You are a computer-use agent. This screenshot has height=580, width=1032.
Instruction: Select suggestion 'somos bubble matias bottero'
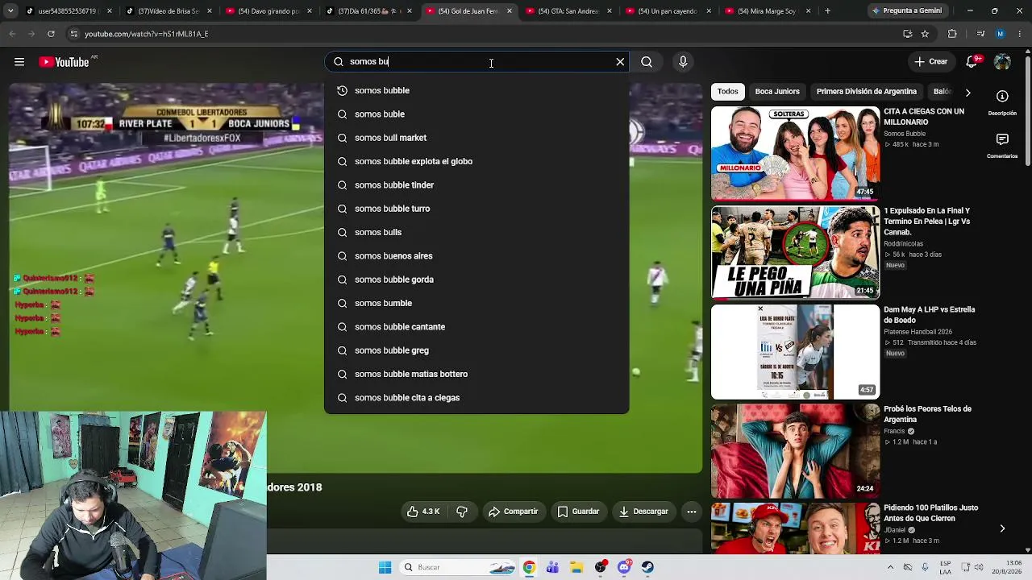[476, 374]
